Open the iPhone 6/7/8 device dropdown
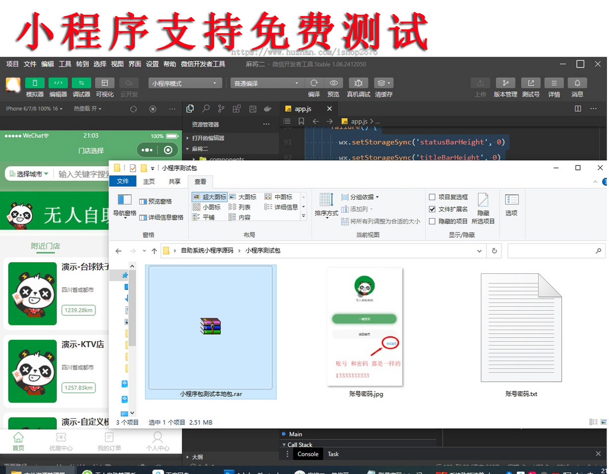This screenshot has height=474, width=609. [x=34, y=108]
